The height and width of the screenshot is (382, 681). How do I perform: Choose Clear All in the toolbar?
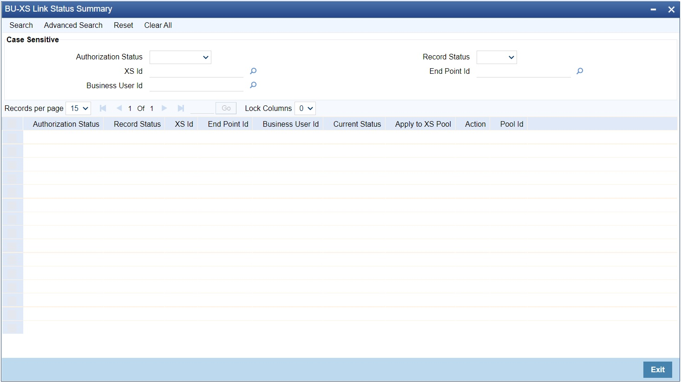click(158, 25)
